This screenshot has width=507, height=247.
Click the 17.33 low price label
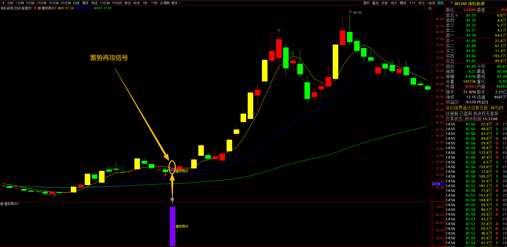[52, 195]
